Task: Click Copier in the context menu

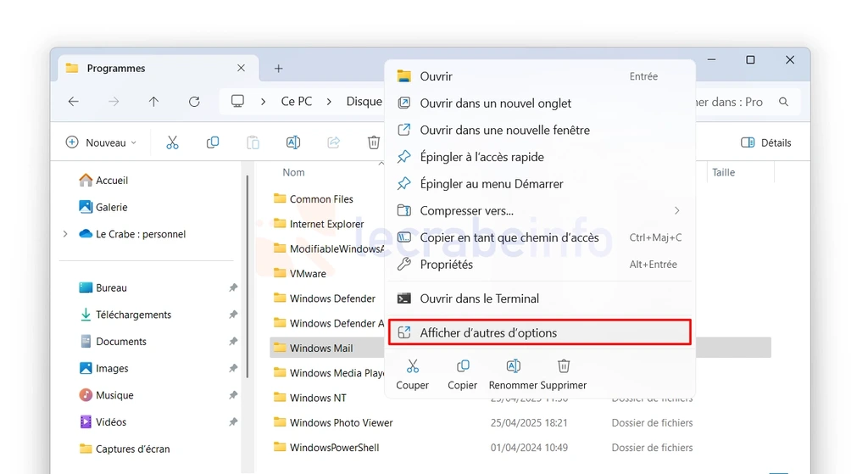Action: pyautogui.click(x=462, y=375)
